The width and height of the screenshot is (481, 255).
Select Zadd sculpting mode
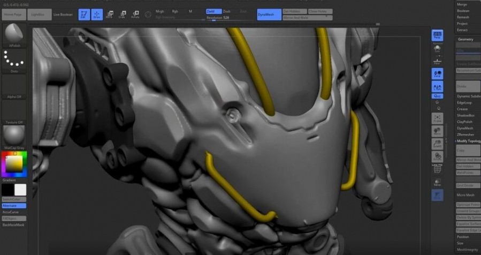click(x=214, y=11)
